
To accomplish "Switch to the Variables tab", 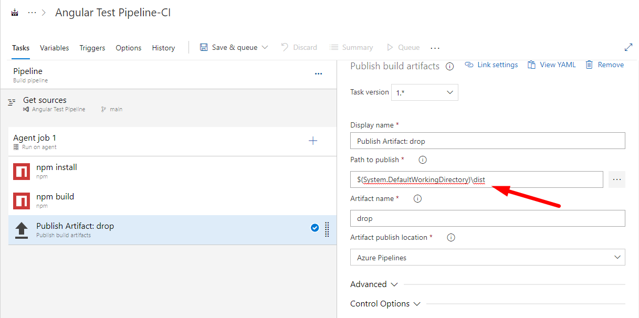I will tap(54, 48).
